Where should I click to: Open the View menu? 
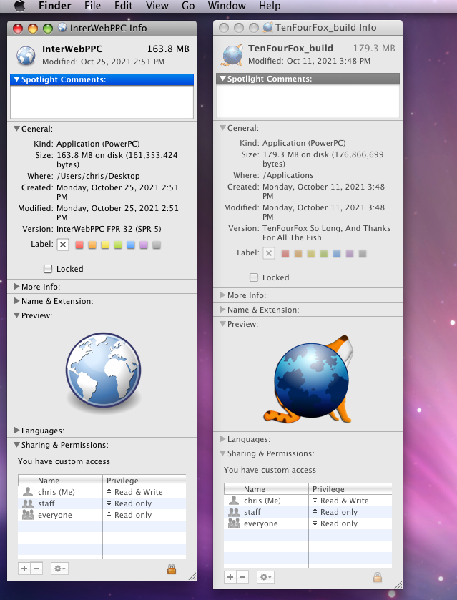157,6
